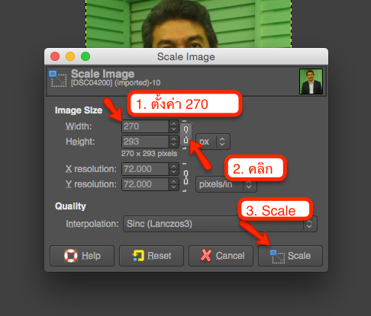371x316 pixels.
Task: Increase Width using the up stepper arrow
Action: 174,123
